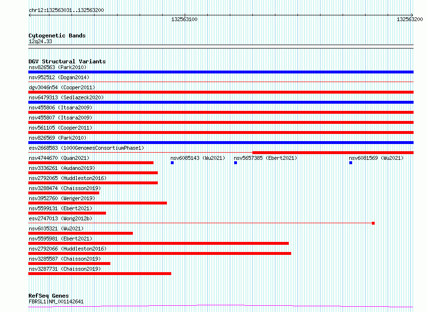Click the left arrow on the ruler
Viewport: 427px width, 312px height.
pos(30,15)
